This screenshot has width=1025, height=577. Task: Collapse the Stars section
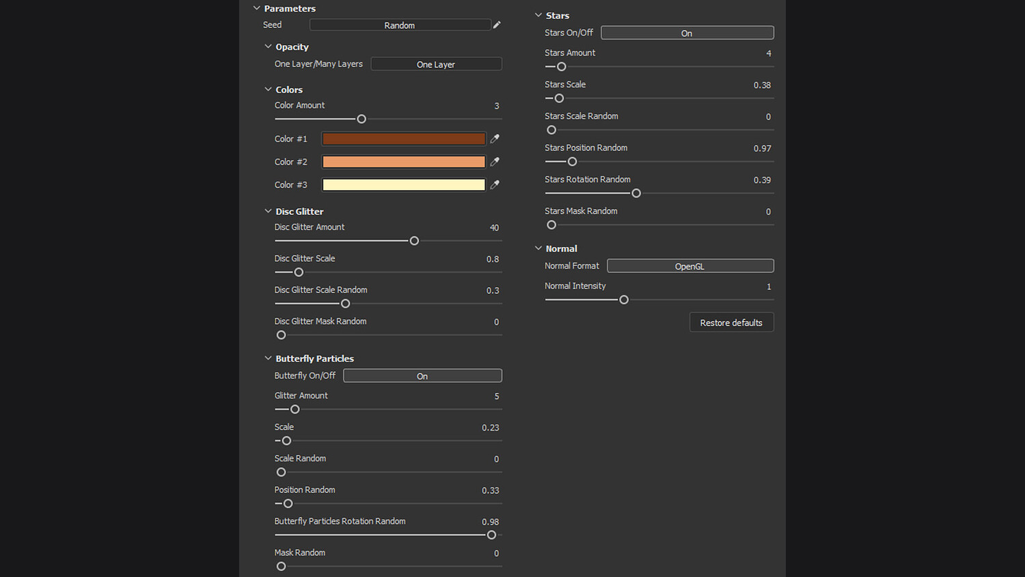[x=538, y=15]
